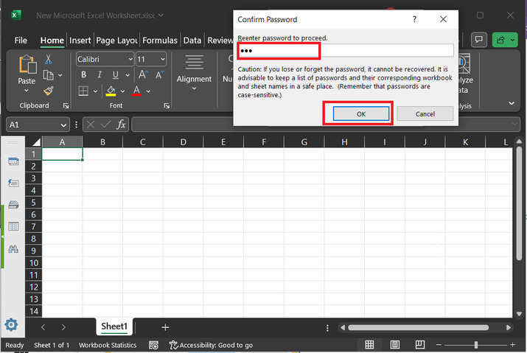The width and height of the screenshot is (527, 353).
Task: Switch to Page Layout view
Action: 395,345
